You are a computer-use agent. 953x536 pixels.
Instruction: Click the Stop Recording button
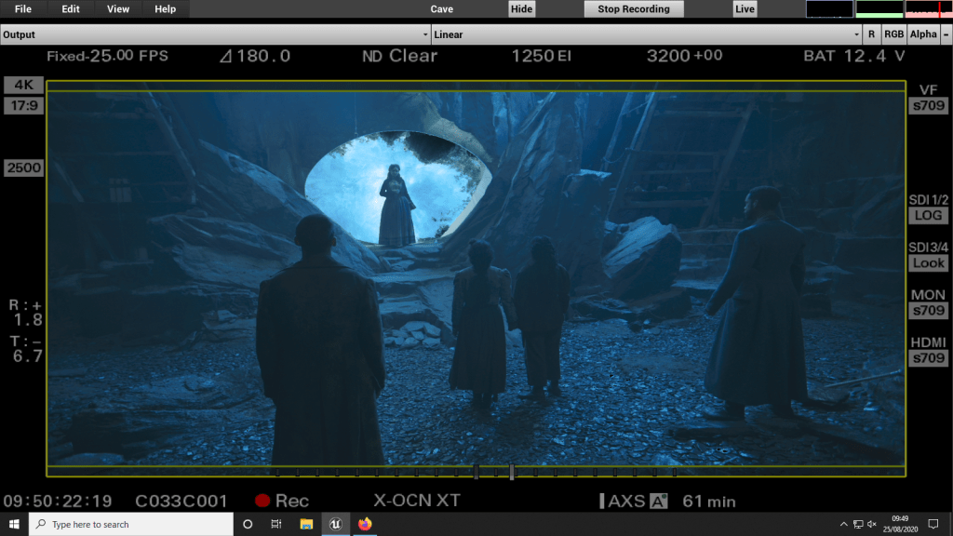point(633,9)
